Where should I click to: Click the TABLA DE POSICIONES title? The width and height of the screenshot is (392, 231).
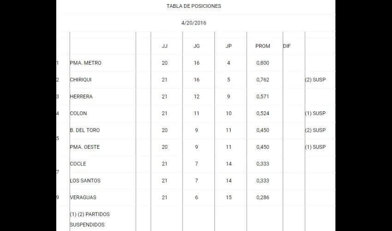(194, 6)
